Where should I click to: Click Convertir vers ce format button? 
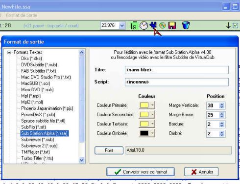pos(141,172)
